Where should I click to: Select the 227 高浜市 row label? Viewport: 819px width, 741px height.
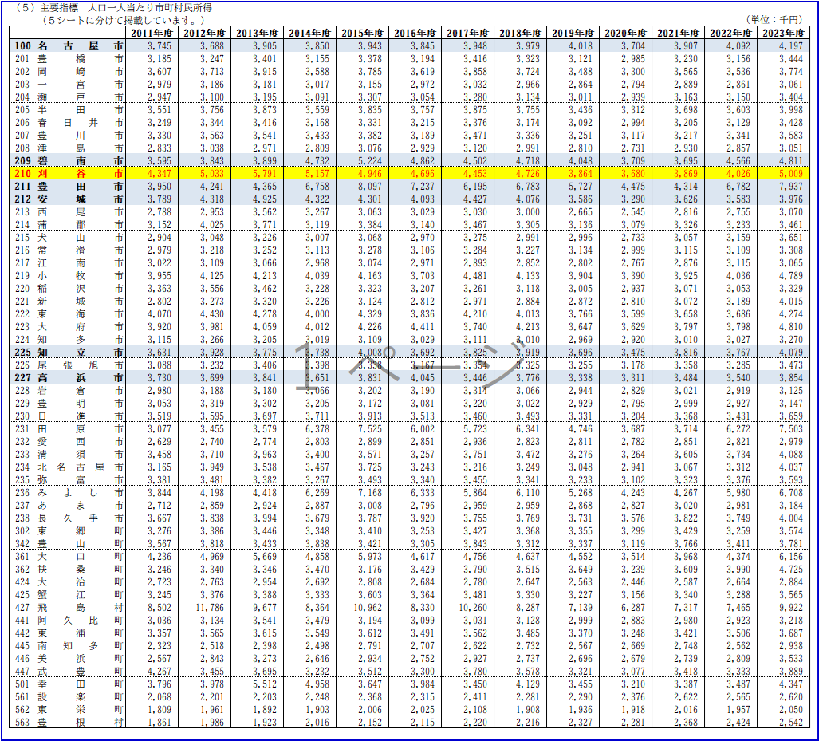point(68,378)
